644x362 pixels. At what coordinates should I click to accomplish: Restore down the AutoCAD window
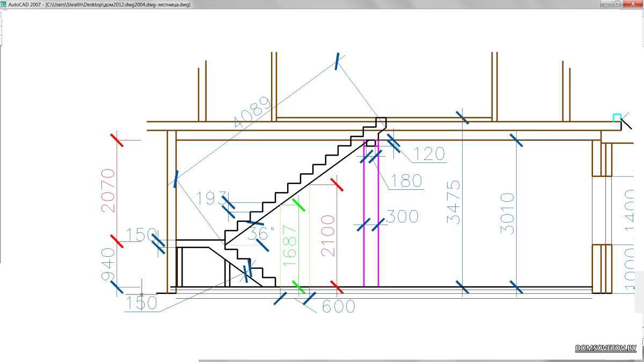click(617, 4)
